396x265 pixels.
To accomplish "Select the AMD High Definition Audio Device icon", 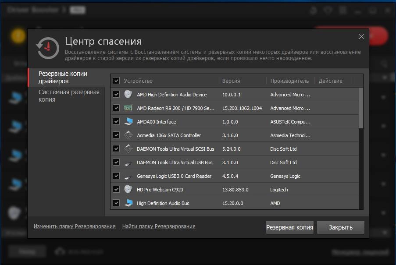I will [128, 94].
